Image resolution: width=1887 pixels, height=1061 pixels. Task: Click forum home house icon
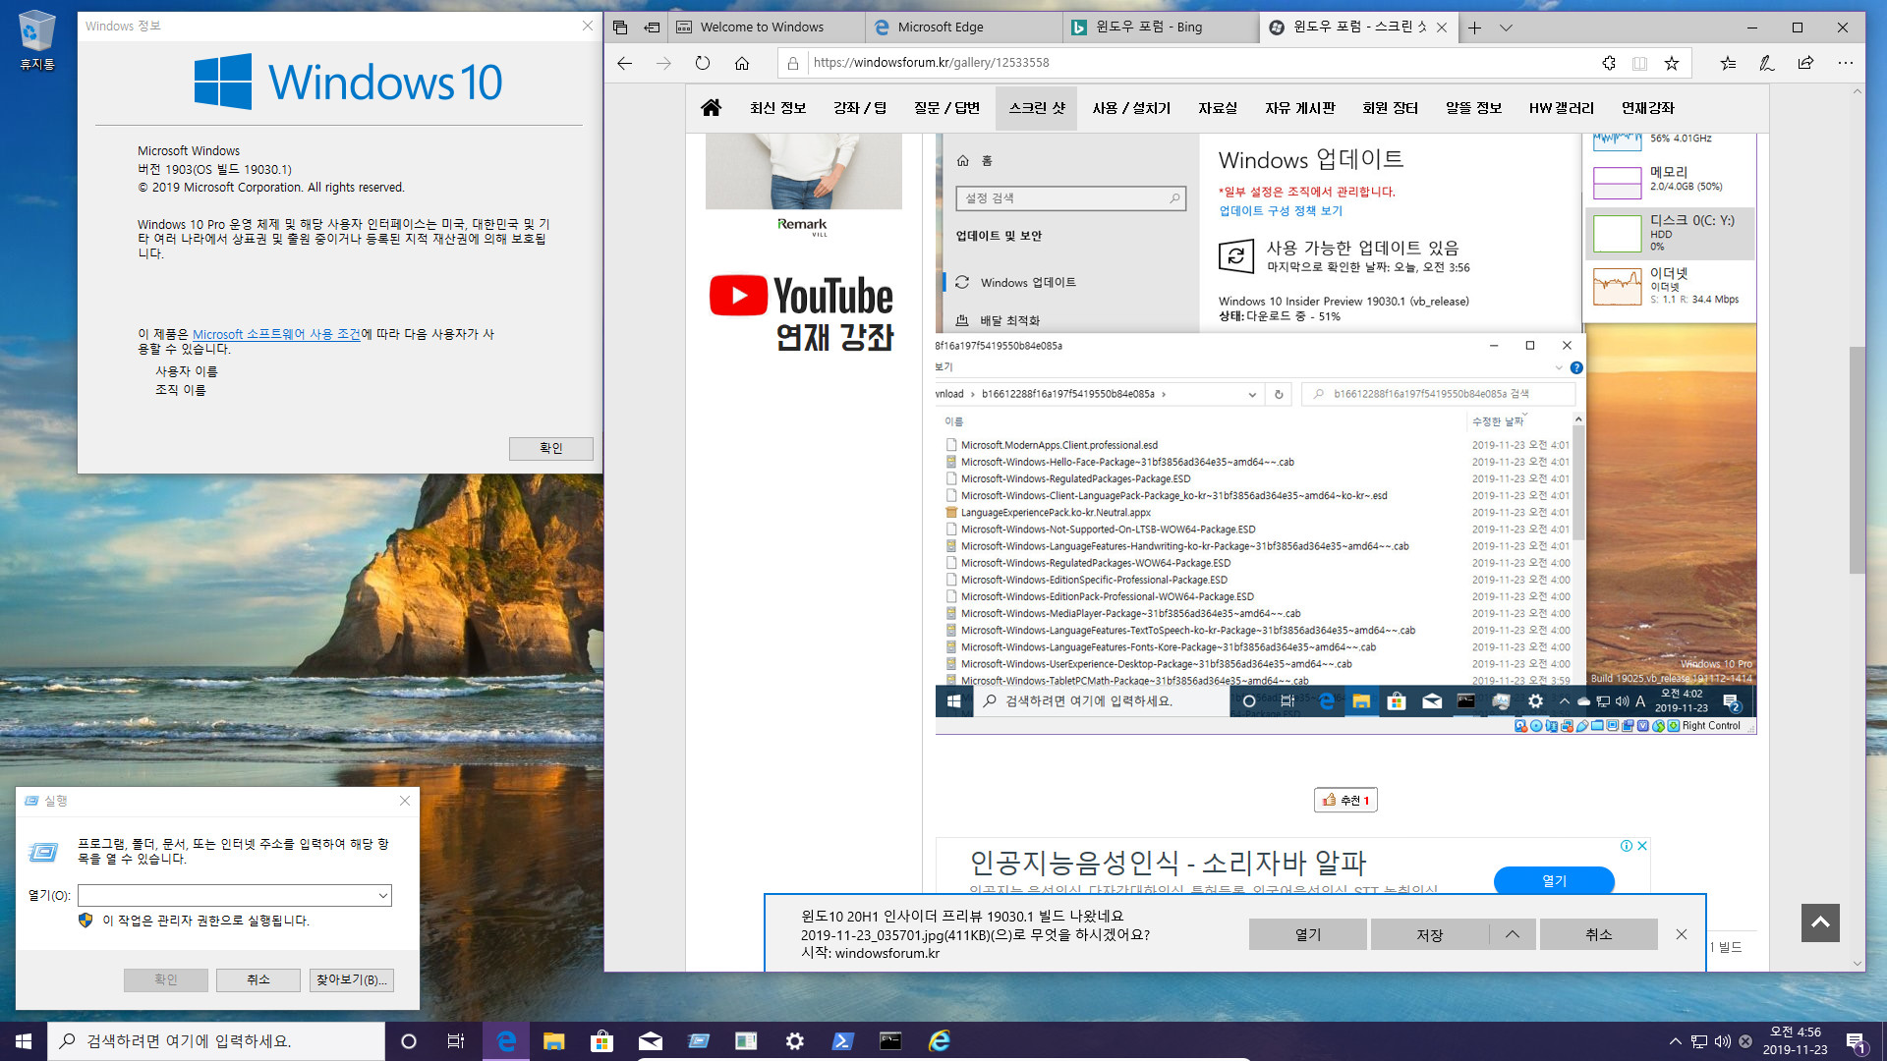pyautogui.click(x=712, y=108)
